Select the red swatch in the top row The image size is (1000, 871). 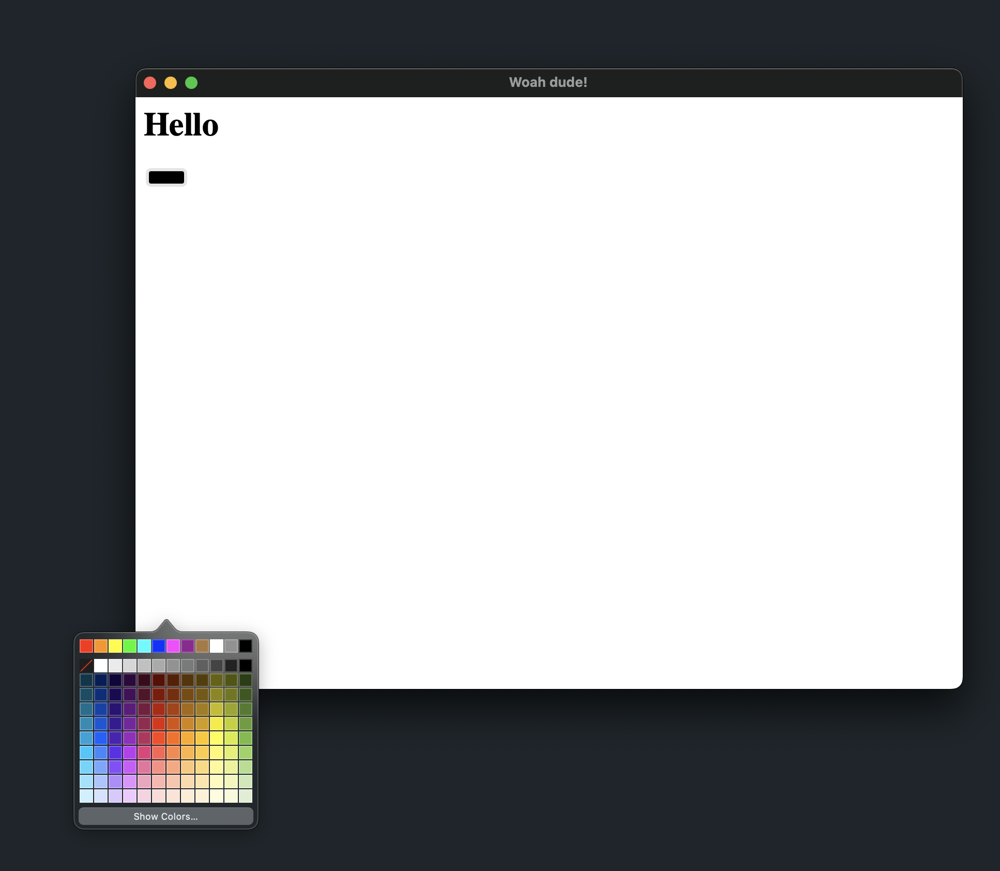[x=86, y=646]
